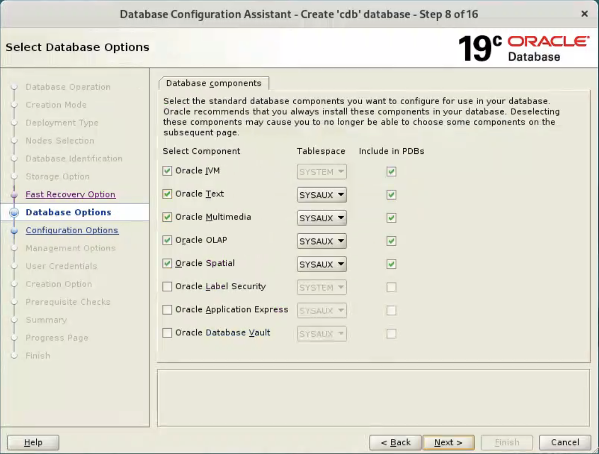Viewport: 599px width, 454px height.
Task: Uncheck the Oracle Spatial component checkbox
Action: click(167, 263)
